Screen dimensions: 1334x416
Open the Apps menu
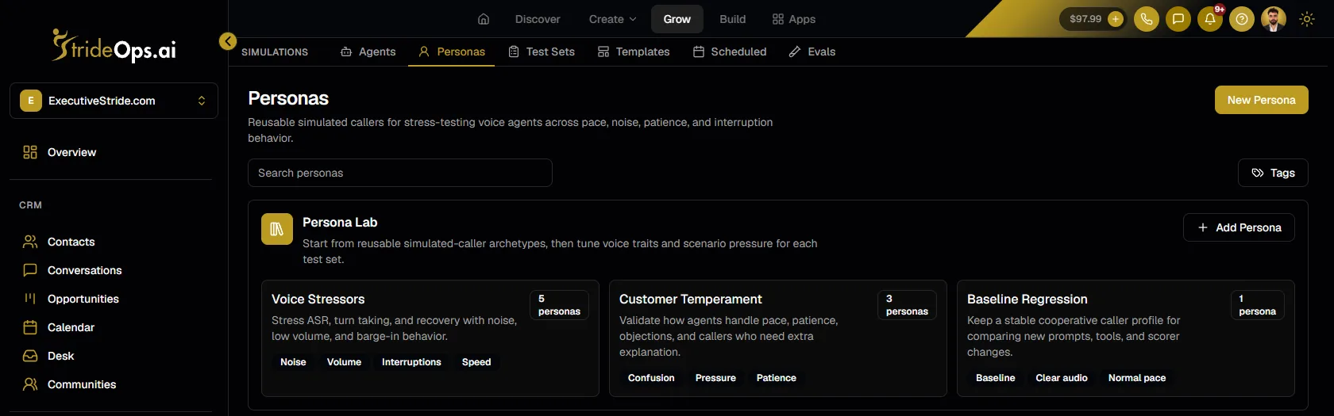click(794, 19)
